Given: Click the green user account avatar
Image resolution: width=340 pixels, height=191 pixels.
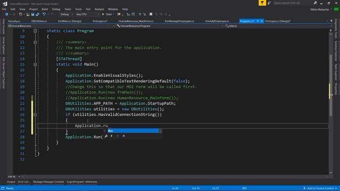Looking at the screenshot, I should (x=336, y=10).
